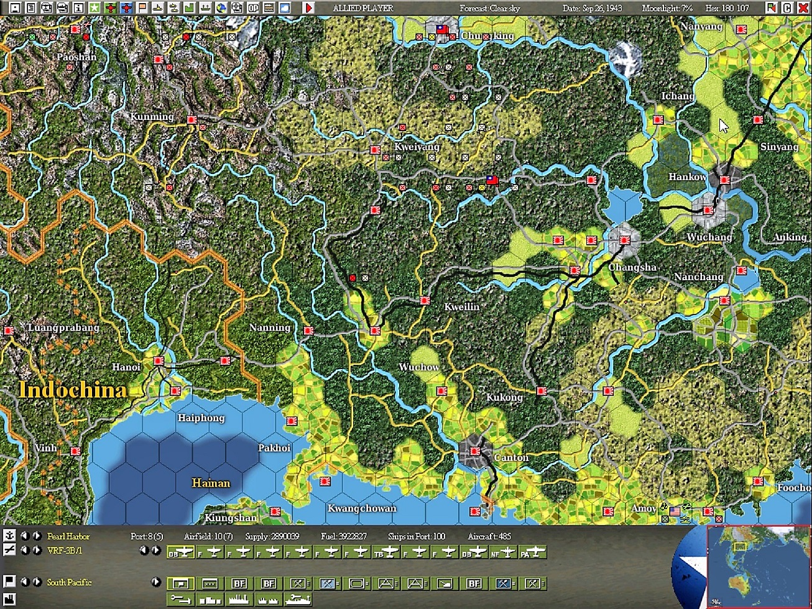Click the "Airfield: 10(7)" readout
Screen dimensions: 812x609
click(x=208, y=536)
